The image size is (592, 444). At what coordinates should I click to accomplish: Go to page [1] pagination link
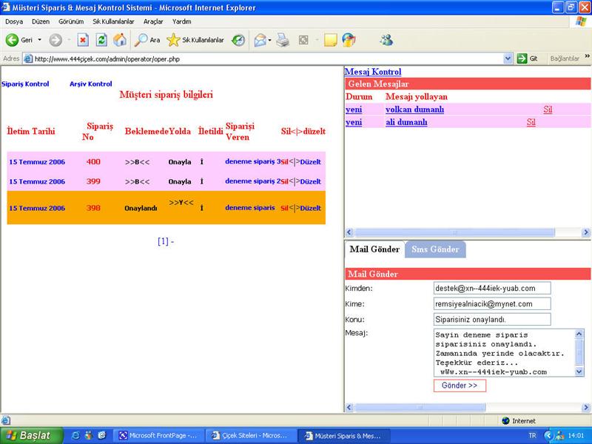coord(163,241)
